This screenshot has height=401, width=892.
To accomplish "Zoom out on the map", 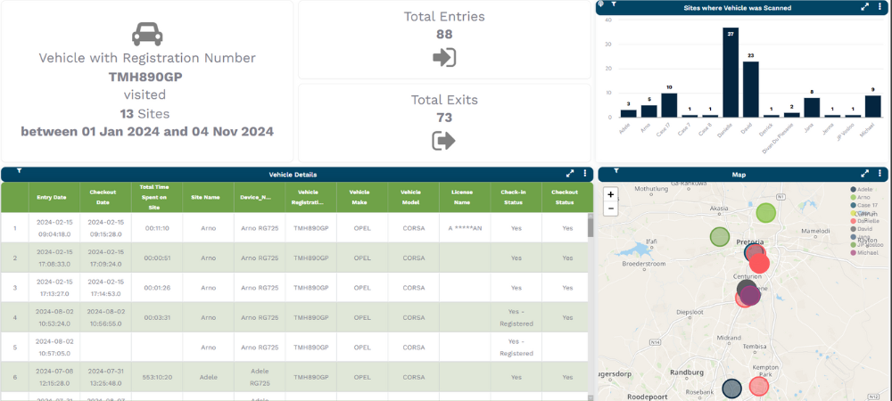I will [610, 209].
